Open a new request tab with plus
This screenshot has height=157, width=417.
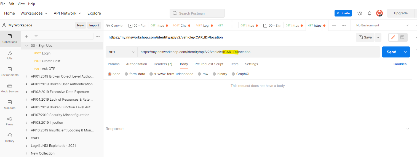(x=334, y=25)
